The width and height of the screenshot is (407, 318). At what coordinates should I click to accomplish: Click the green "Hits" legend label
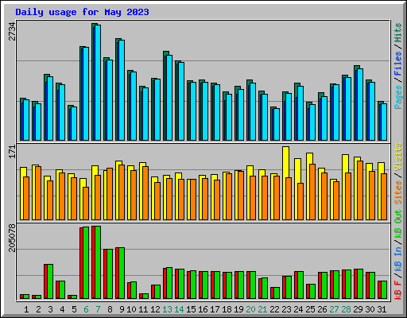click(x=398, y=33)
